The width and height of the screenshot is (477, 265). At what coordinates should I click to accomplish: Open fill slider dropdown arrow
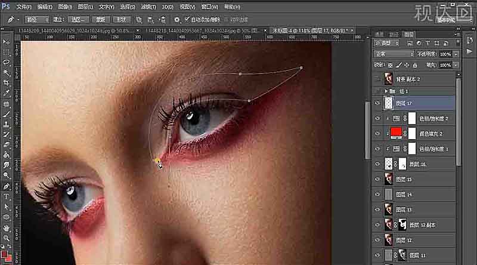[x=456, y=65]
